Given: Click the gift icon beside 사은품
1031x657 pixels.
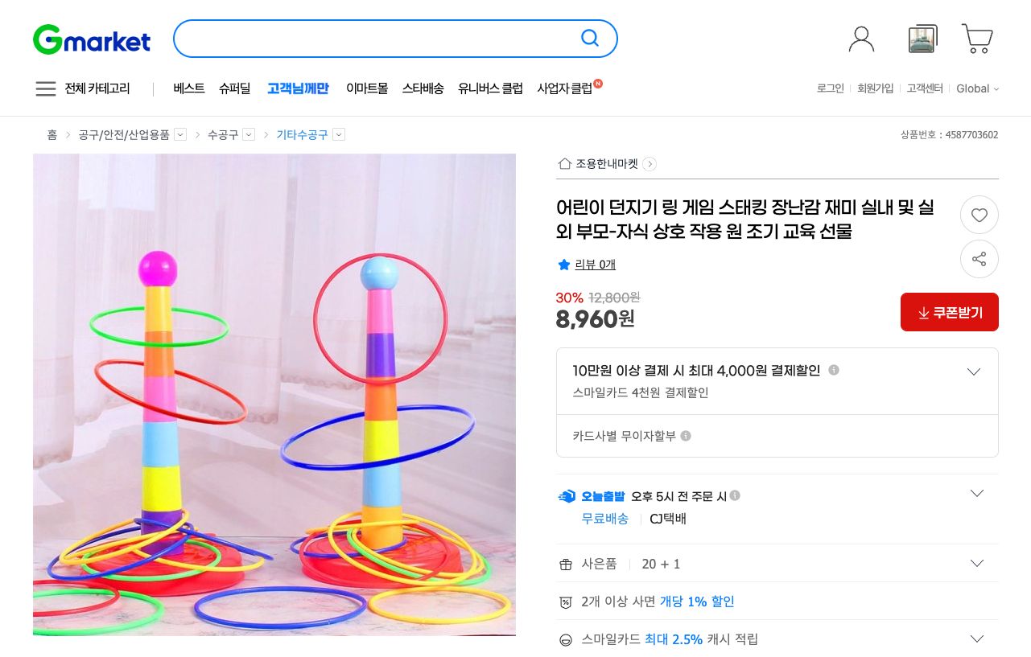Looking at the screenshot, I should point(566,564).
